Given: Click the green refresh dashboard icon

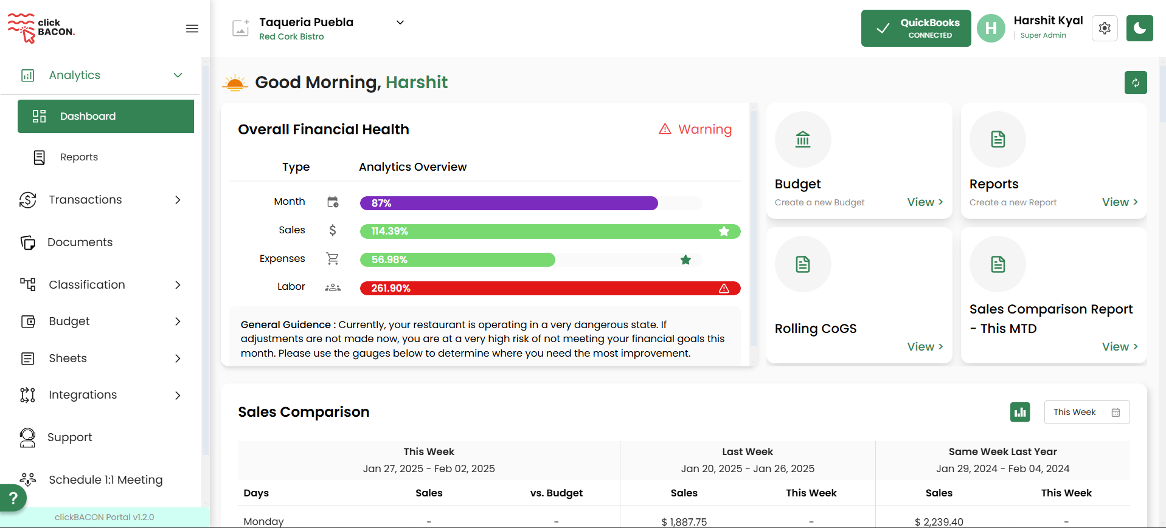Looking at the screenshot, I should pyautogui.click(x=1135, y=83).
